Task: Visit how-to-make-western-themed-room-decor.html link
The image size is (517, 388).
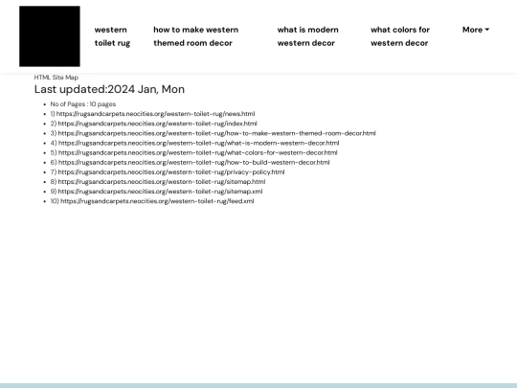Action: tap(216, 133)
